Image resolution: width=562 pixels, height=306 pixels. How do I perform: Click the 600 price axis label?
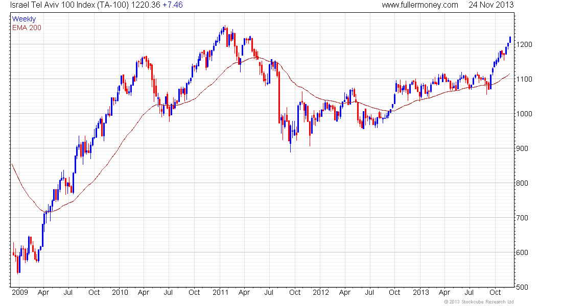coord(522,252)
